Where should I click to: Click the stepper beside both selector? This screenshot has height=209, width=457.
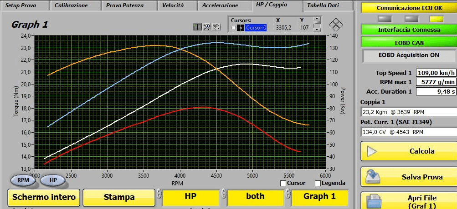(x=224, y=194)
